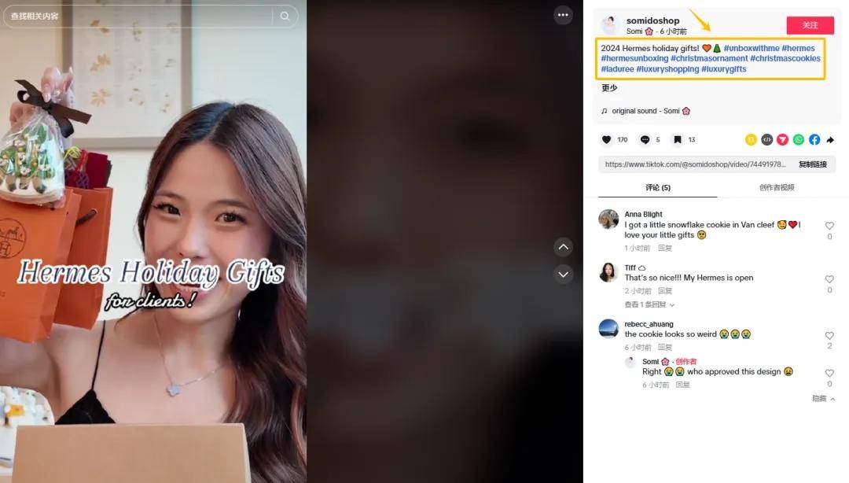Like rebecc_ahuang's comment
849x483 pixels.
(829, 336)
